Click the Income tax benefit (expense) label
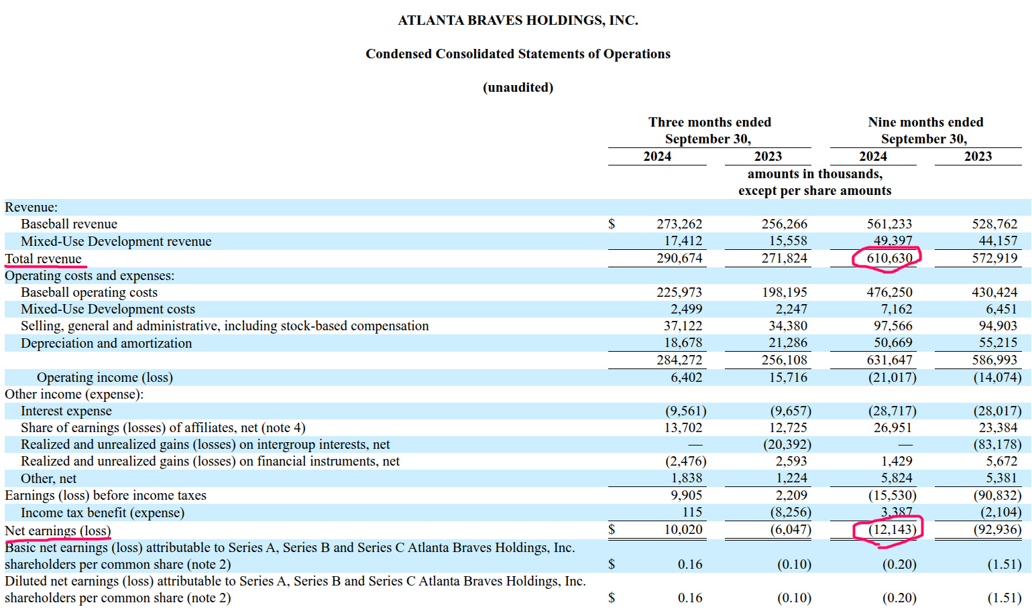Screen dimensions: 1032x613 click(103, 513)
